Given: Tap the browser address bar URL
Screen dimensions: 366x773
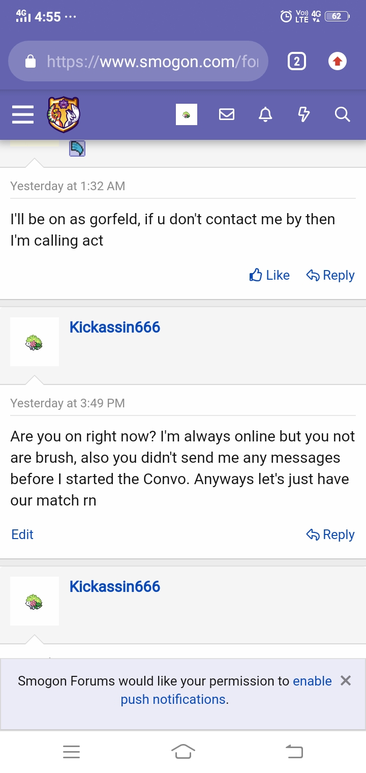Looking at the screenshot, I should (152, 62).
